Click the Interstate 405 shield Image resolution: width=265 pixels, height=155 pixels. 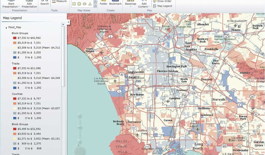(224, 146)
